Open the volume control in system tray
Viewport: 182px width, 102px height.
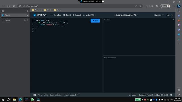click(x=168, y=99)
